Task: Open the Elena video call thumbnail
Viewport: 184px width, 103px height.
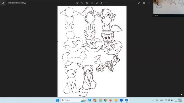Action: click(169, 8)
